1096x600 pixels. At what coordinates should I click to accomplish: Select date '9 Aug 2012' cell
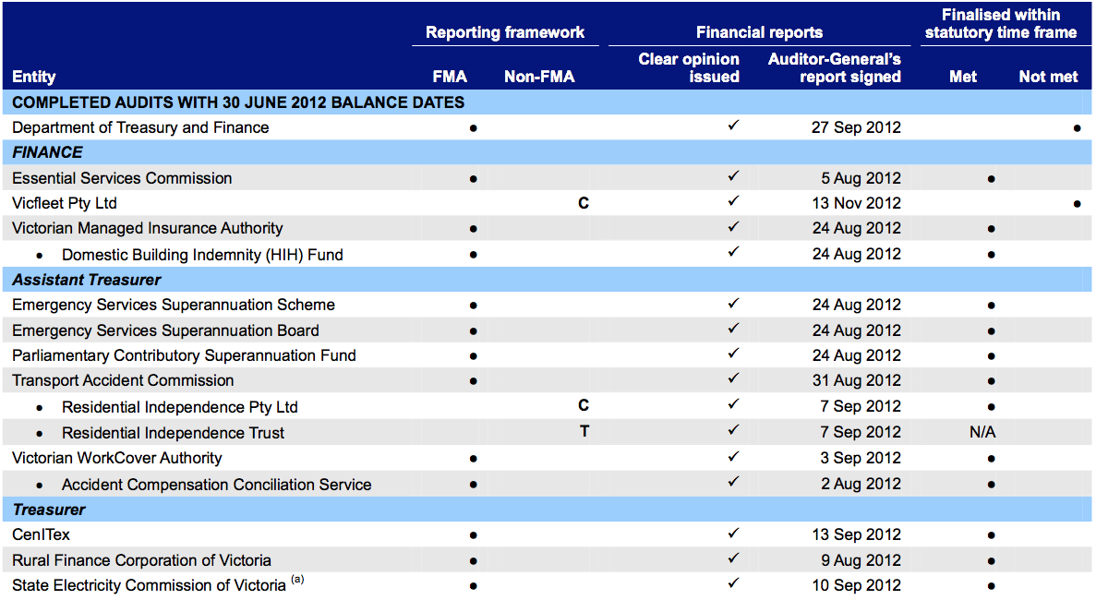coord(861,560)
